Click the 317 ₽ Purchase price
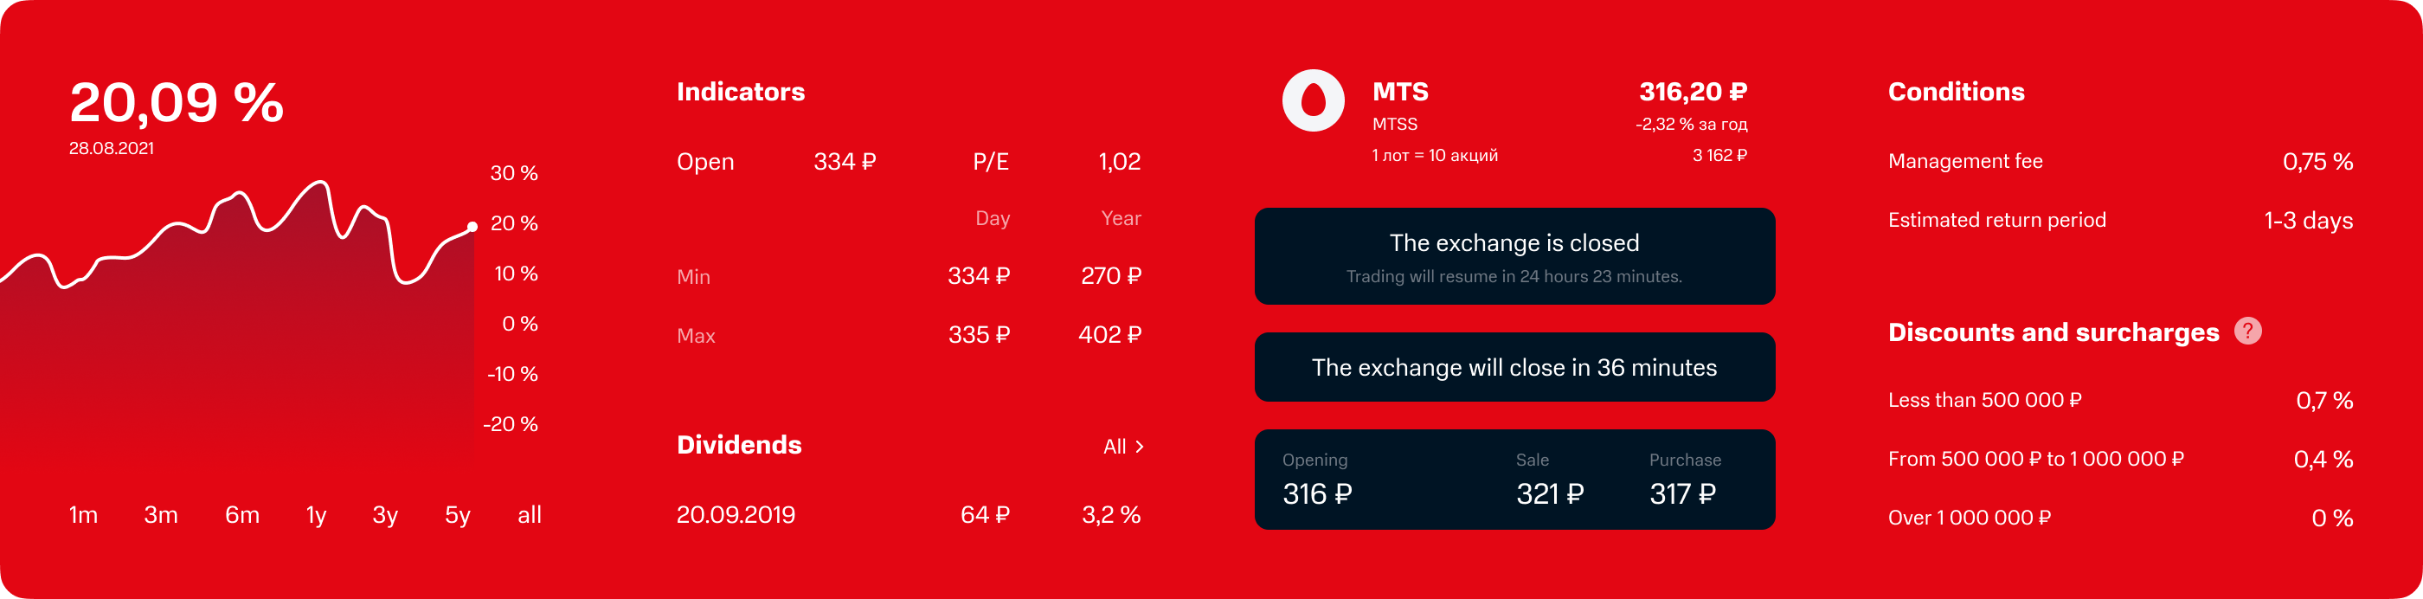 click(x=1681, y=493)
